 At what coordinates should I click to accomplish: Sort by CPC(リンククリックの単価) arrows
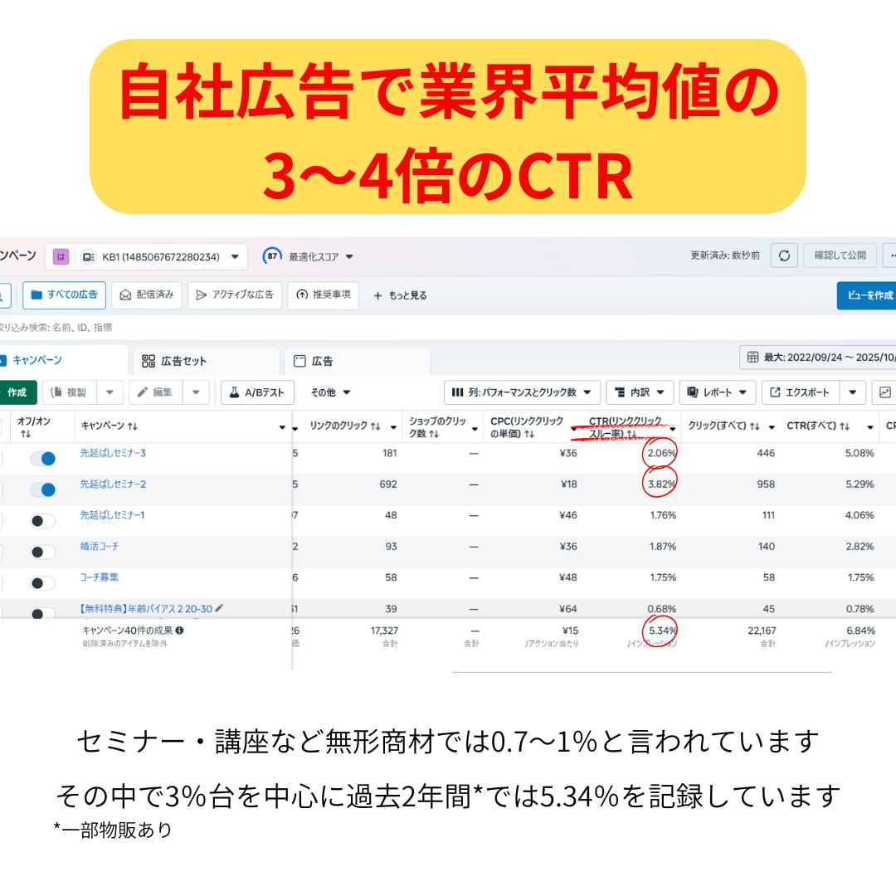pyautogui.click(x=529, y=434)
